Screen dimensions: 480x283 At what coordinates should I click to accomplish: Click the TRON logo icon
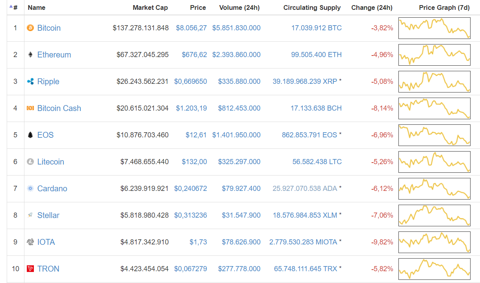[x=30, y=269]
